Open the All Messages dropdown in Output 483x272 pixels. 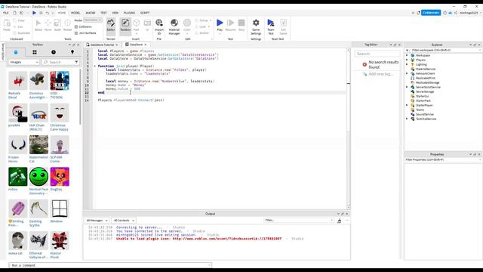pos(97,221)
